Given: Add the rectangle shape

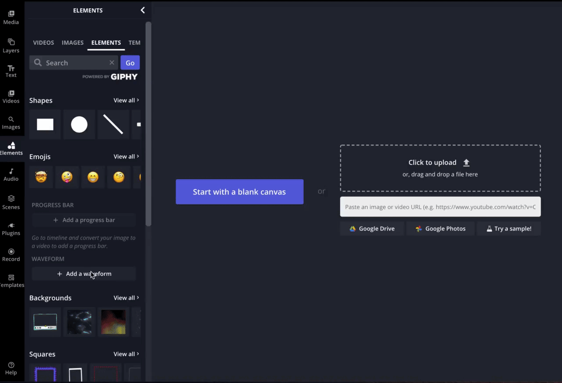Looking at the screenshot, I should [45, 125].
